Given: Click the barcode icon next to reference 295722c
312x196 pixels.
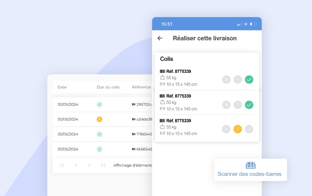Looking at the screenshot, I should point(134,104).
